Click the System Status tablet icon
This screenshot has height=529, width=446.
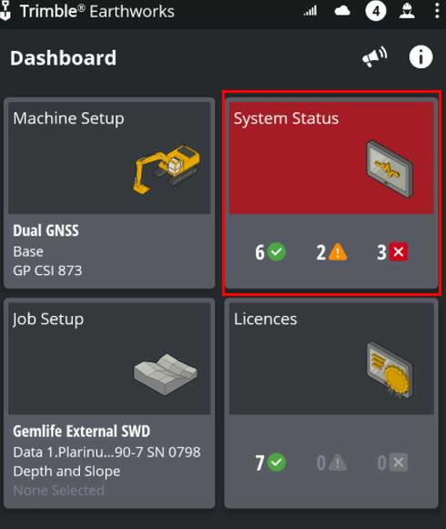tap(390, 168)
